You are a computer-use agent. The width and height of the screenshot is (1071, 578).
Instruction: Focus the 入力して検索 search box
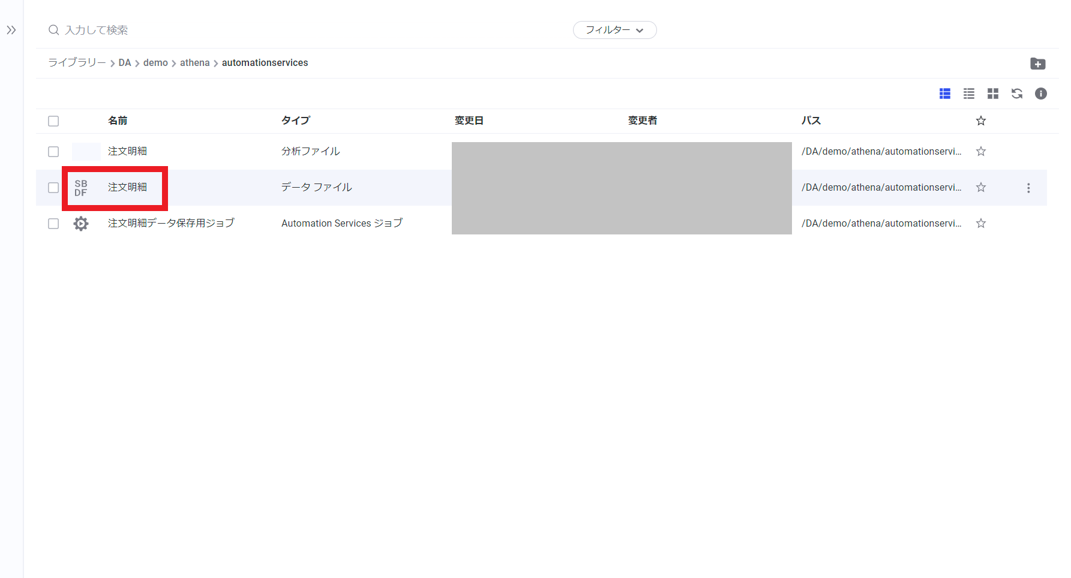(96, 30)
